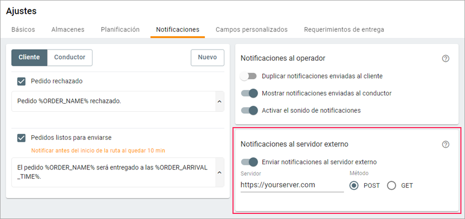
Task: Click the orange Notificar antes del inicio link
Action: 98,151
